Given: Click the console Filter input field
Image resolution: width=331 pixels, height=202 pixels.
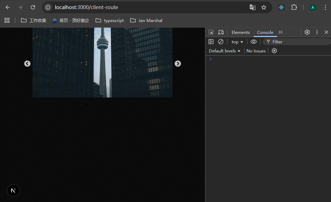Looking at the screenshot, I should click(297, 42).
